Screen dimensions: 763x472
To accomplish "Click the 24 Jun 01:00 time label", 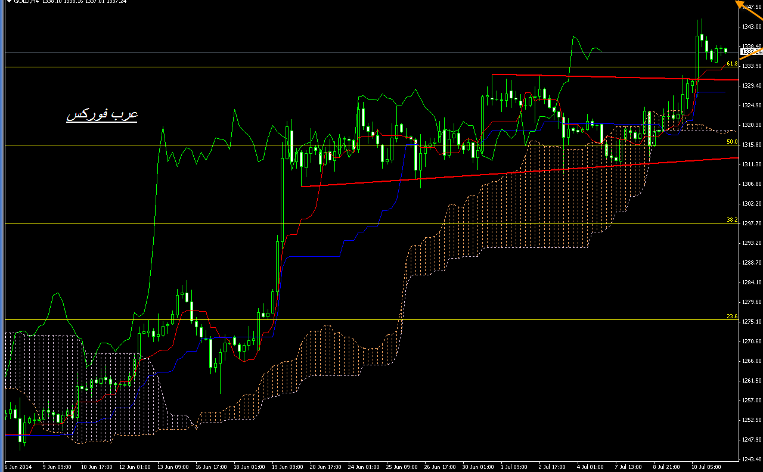I will tap(364, 467).
